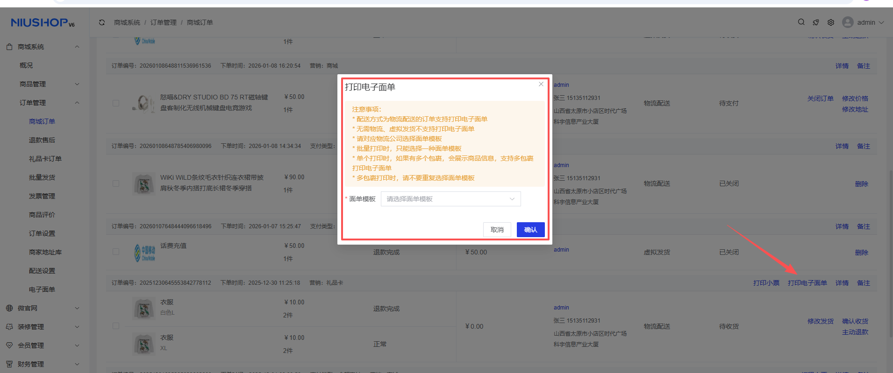Click the 微官网 globe icon in sidebar
This screenshot has height=373, width=893.
(9, 308)
